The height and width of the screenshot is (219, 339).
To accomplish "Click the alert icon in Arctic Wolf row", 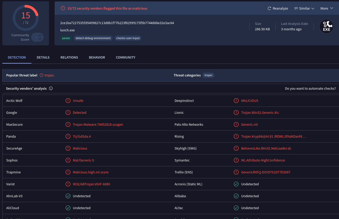I will [x=68, y=101].
